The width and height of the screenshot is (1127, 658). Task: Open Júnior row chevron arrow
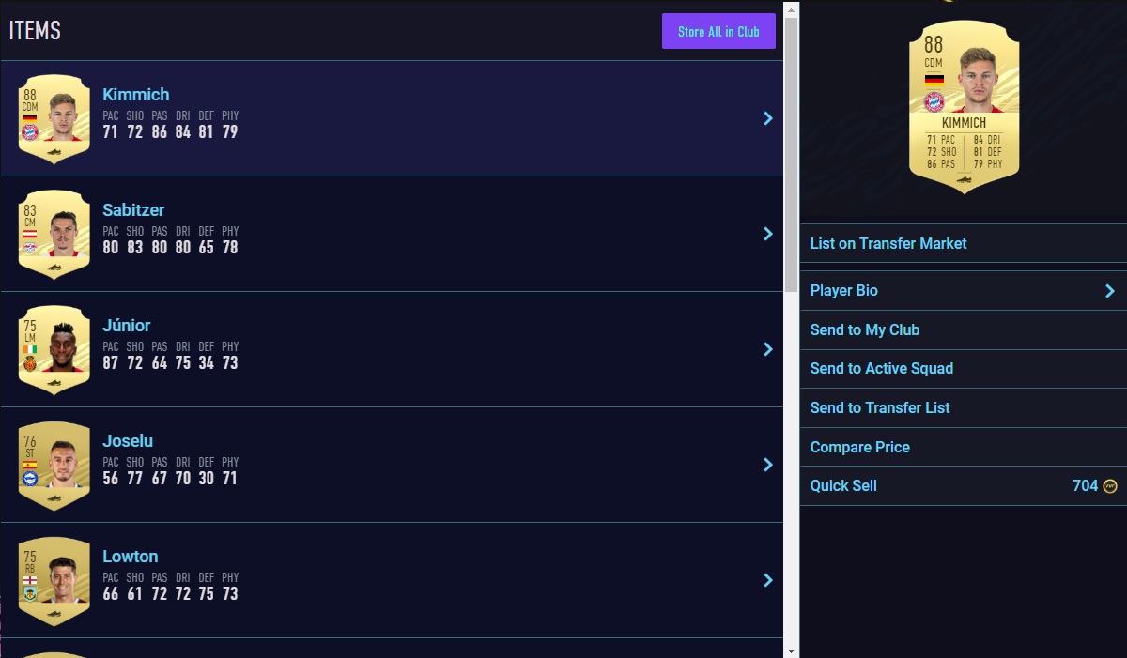[x=768, y=349]
